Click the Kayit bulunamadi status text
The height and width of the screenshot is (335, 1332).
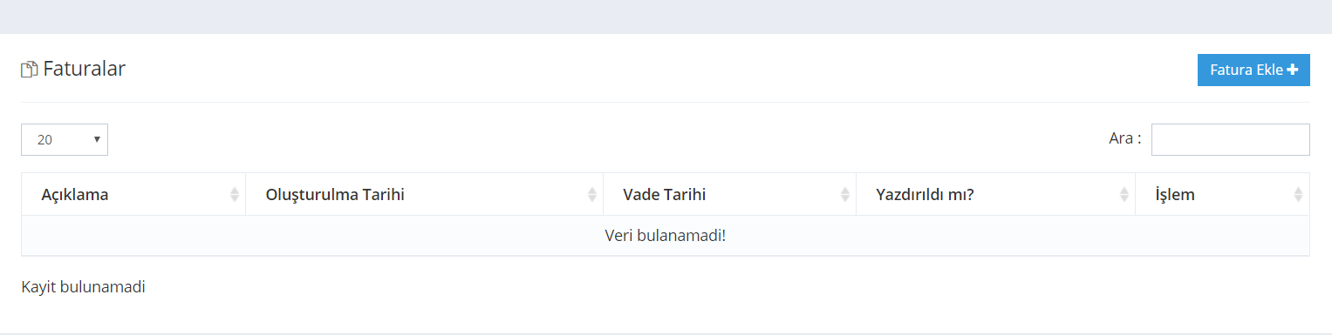tap(83, 287)
